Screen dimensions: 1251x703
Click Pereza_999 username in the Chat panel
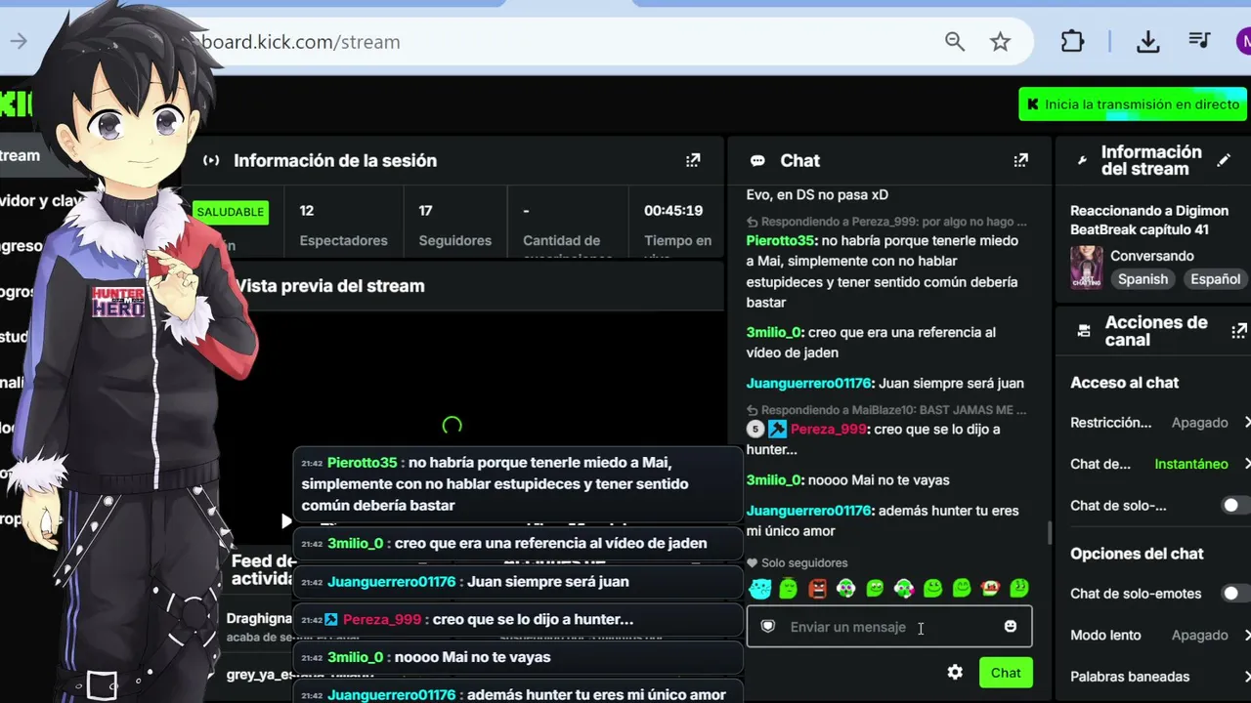click(829, 429)
